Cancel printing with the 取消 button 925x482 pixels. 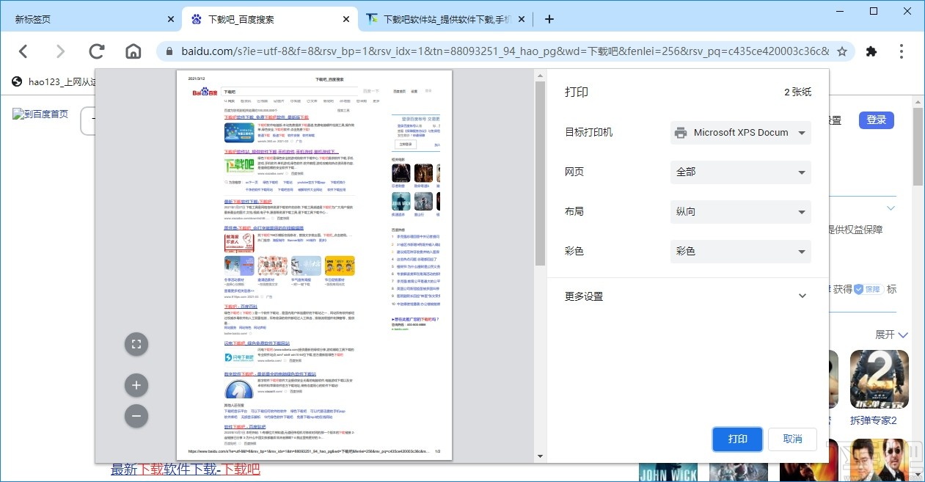(792, 439)
